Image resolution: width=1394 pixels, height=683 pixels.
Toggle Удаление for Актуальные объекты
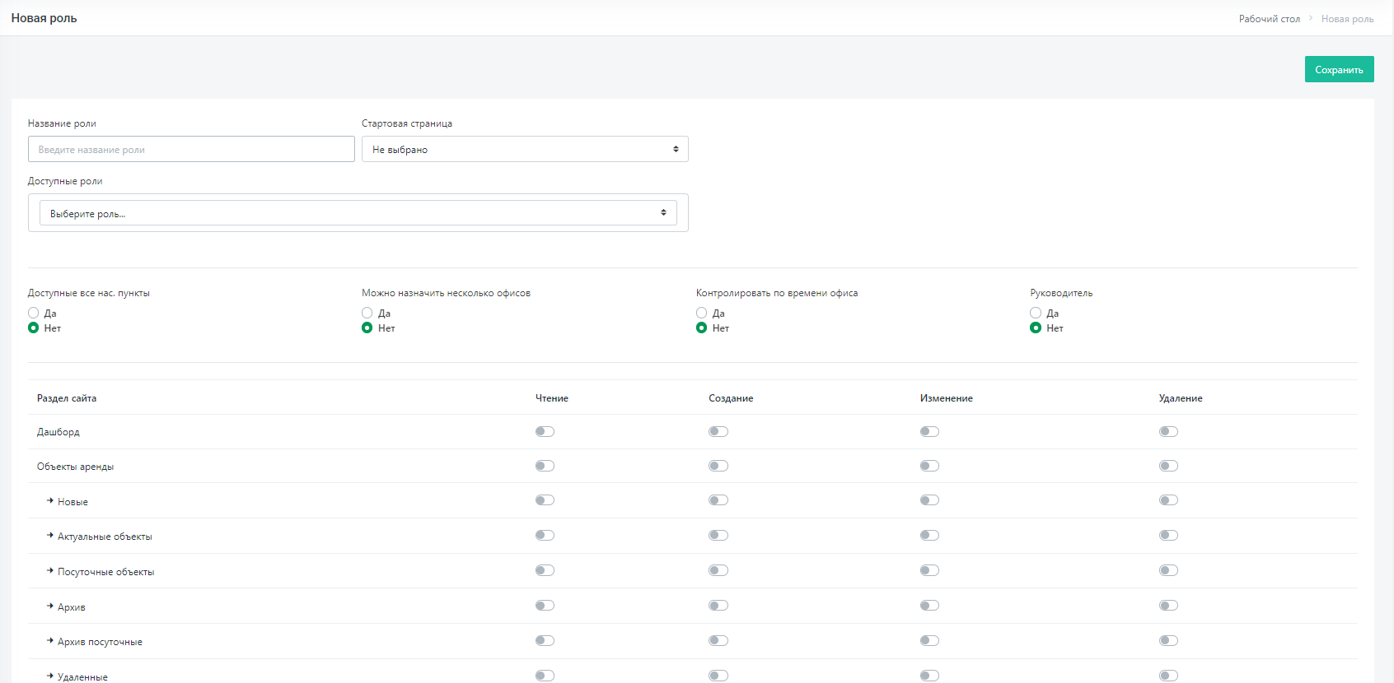point(1168,535)
